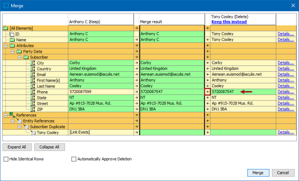The width and height of the screenshot is (299, 181).
Task: Open Details link for the Email row
Action: point(286,74)
